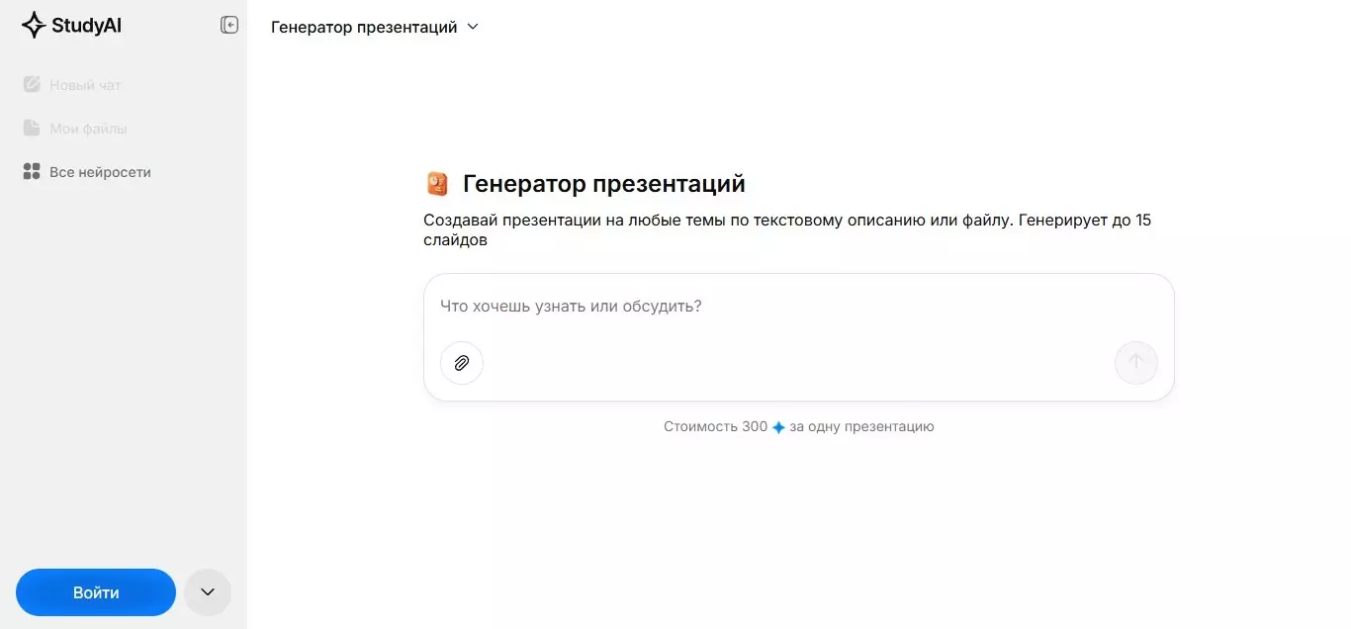
Task: Click the orange presentation generator icon
Action: [x=437, y=184]
